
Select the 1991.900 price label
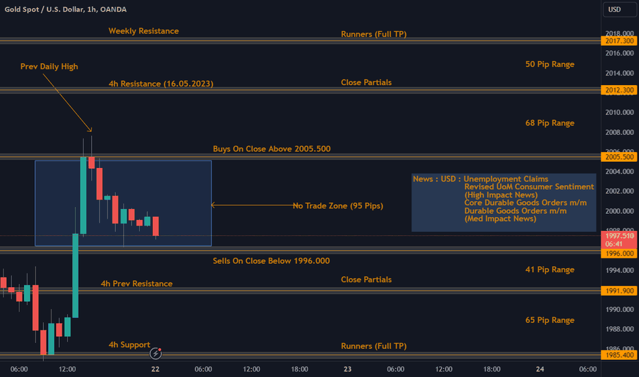coord(619,291)
